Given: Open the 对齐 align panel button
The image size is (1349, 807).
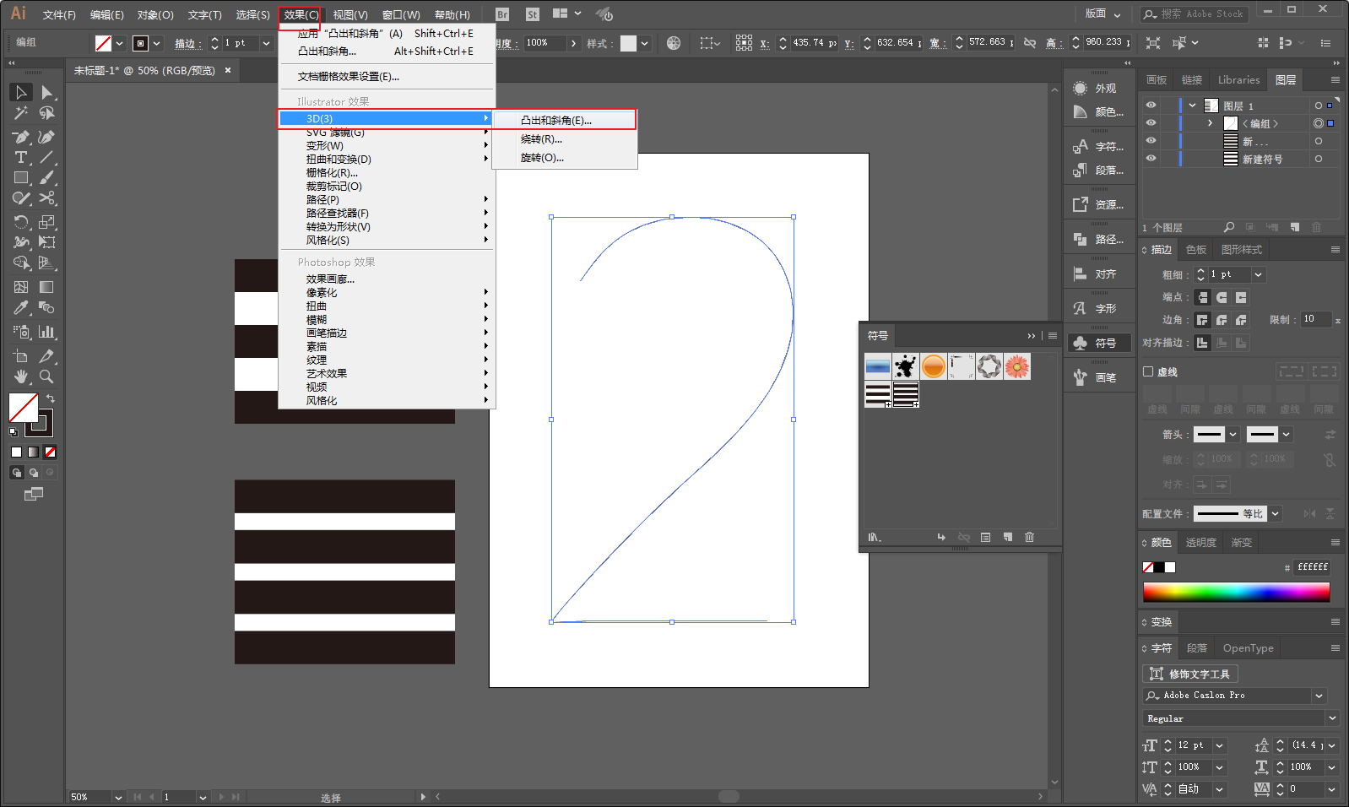Looking at the screenshot, I should tap(1098, 274).
